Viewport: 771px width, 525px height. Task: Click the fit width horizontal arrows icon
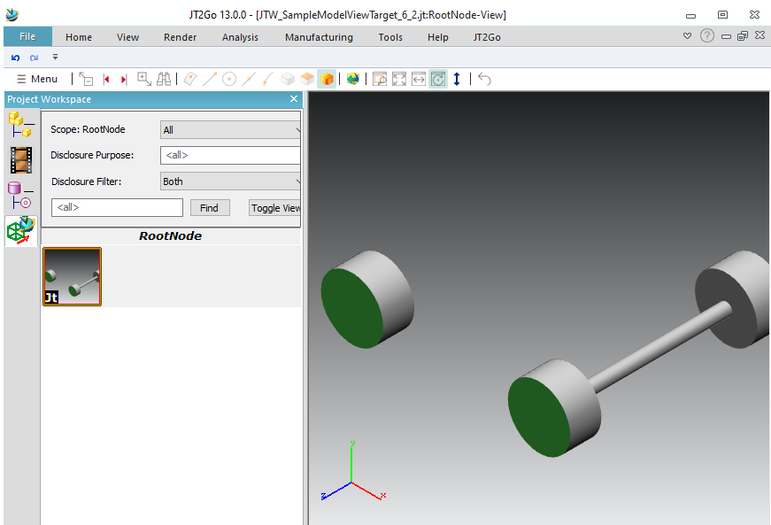(x=419, y=79)
